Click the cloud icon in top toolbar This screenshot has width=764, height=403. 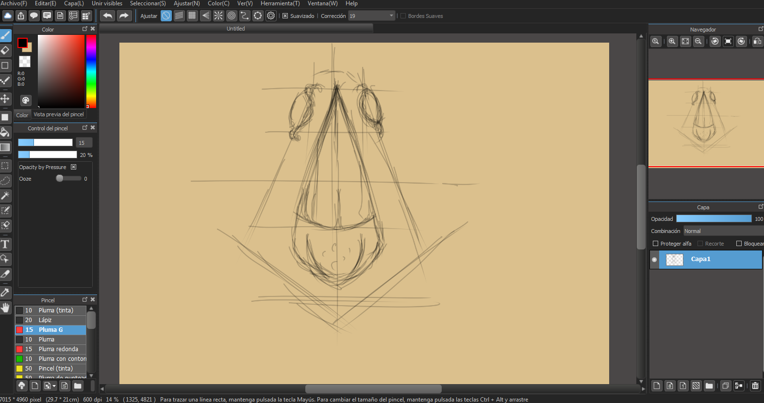pyautogui.click(x=8, y=16)
